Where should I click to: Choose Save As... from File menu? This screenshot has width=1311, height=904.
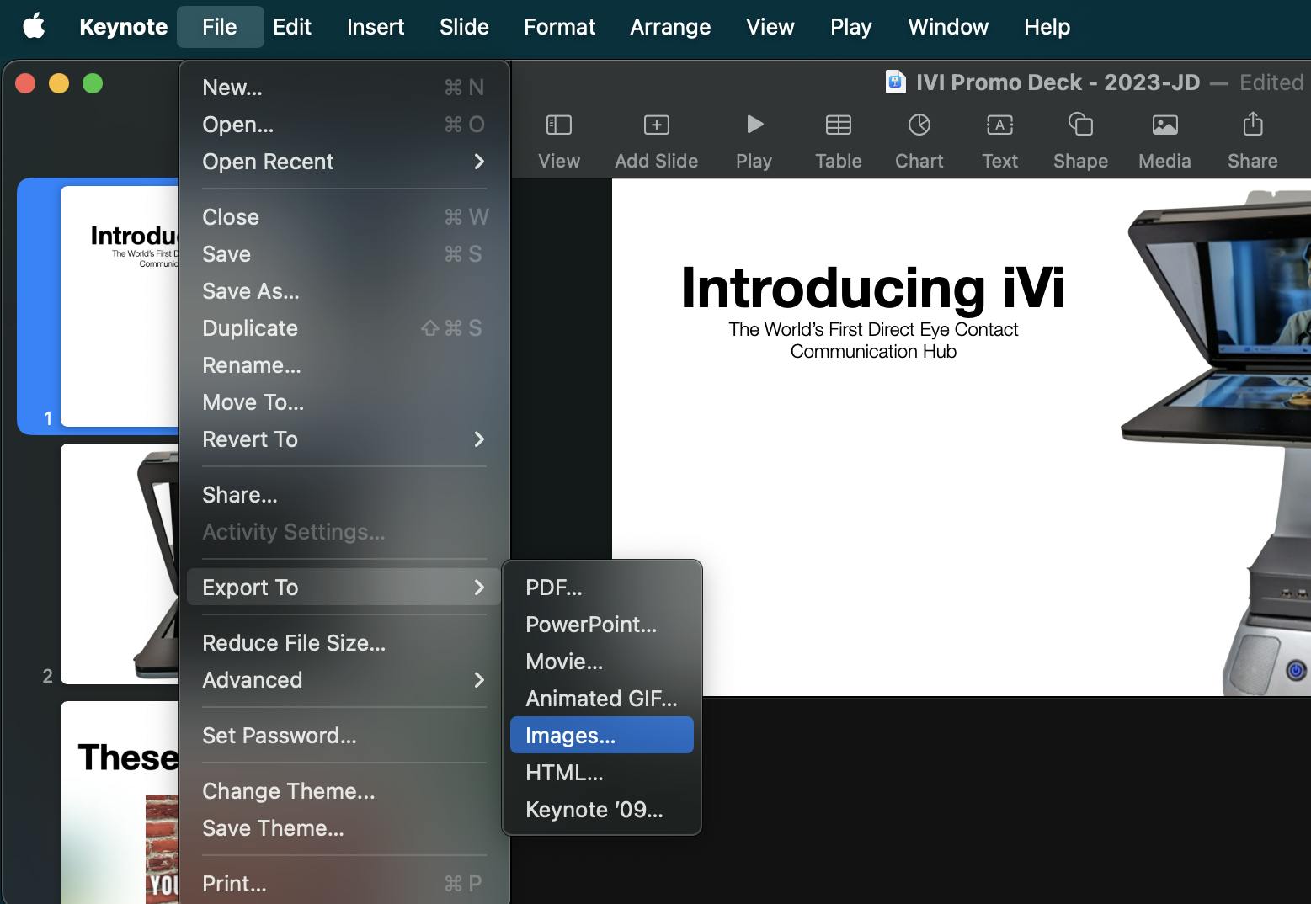click(x=344, y=291)
